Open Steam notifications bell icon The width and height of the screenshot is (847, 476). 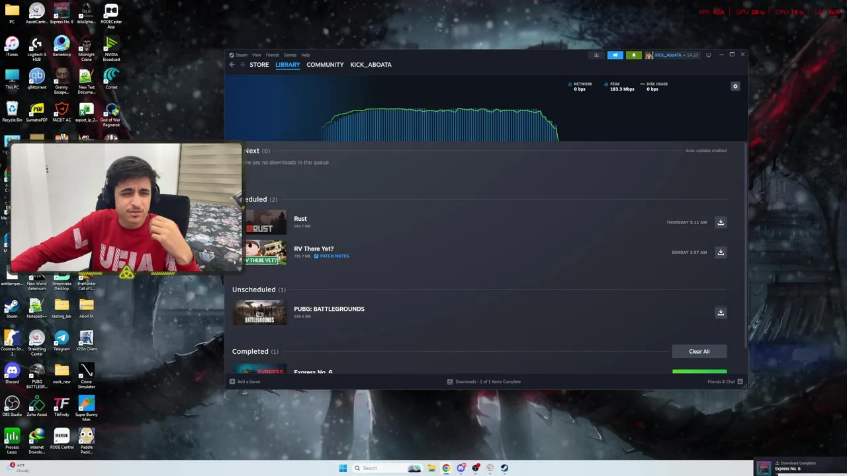pos(633,55)
